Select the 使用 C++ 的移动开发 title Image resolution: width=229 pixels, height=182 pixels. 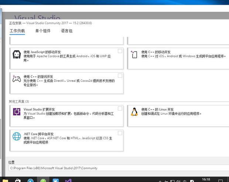[156, 52]
